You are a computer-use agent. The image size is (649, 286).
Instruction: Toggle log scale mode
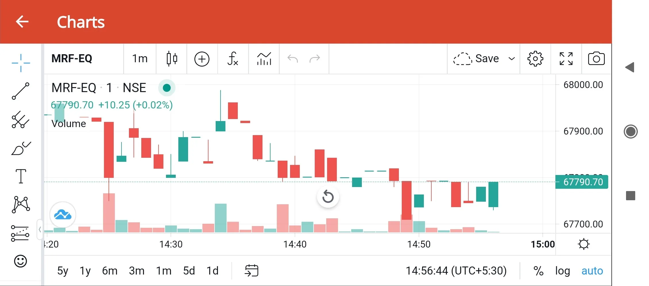click(562, 271)
